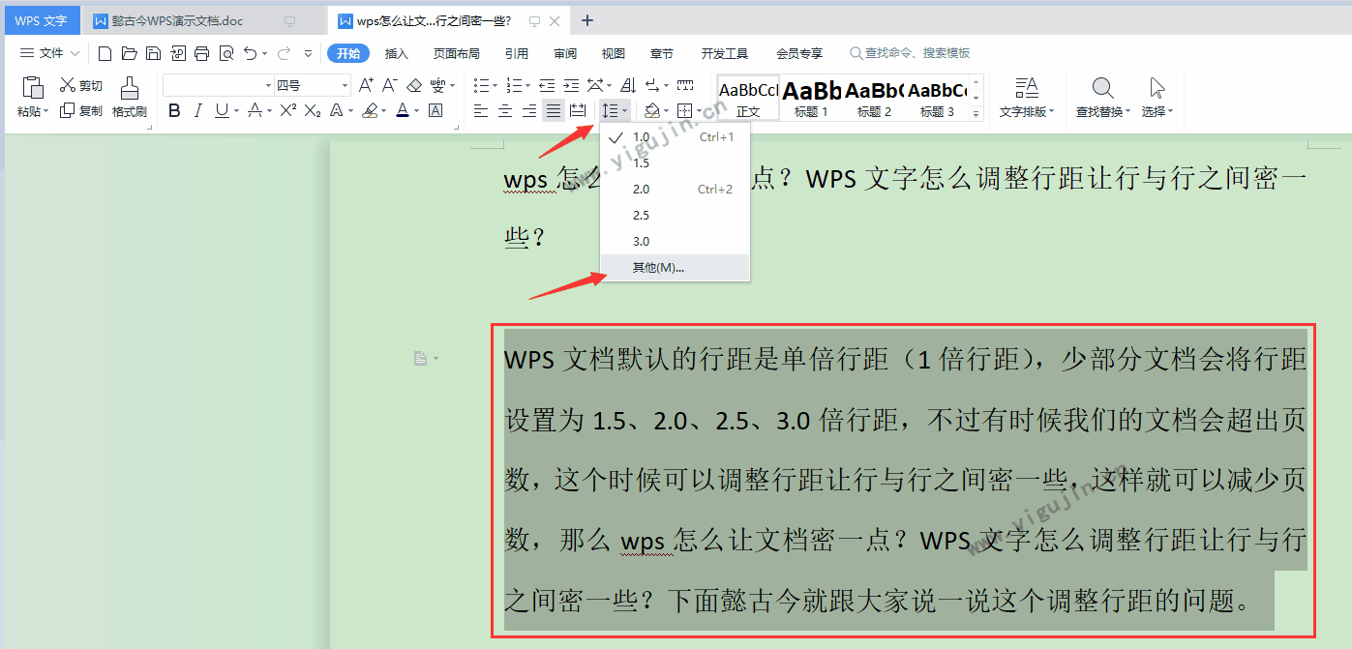This screenshot has height=649, width=1352.
Task: Apply the 正文 style
Action: pyautogui.click(x=748, y=98)
